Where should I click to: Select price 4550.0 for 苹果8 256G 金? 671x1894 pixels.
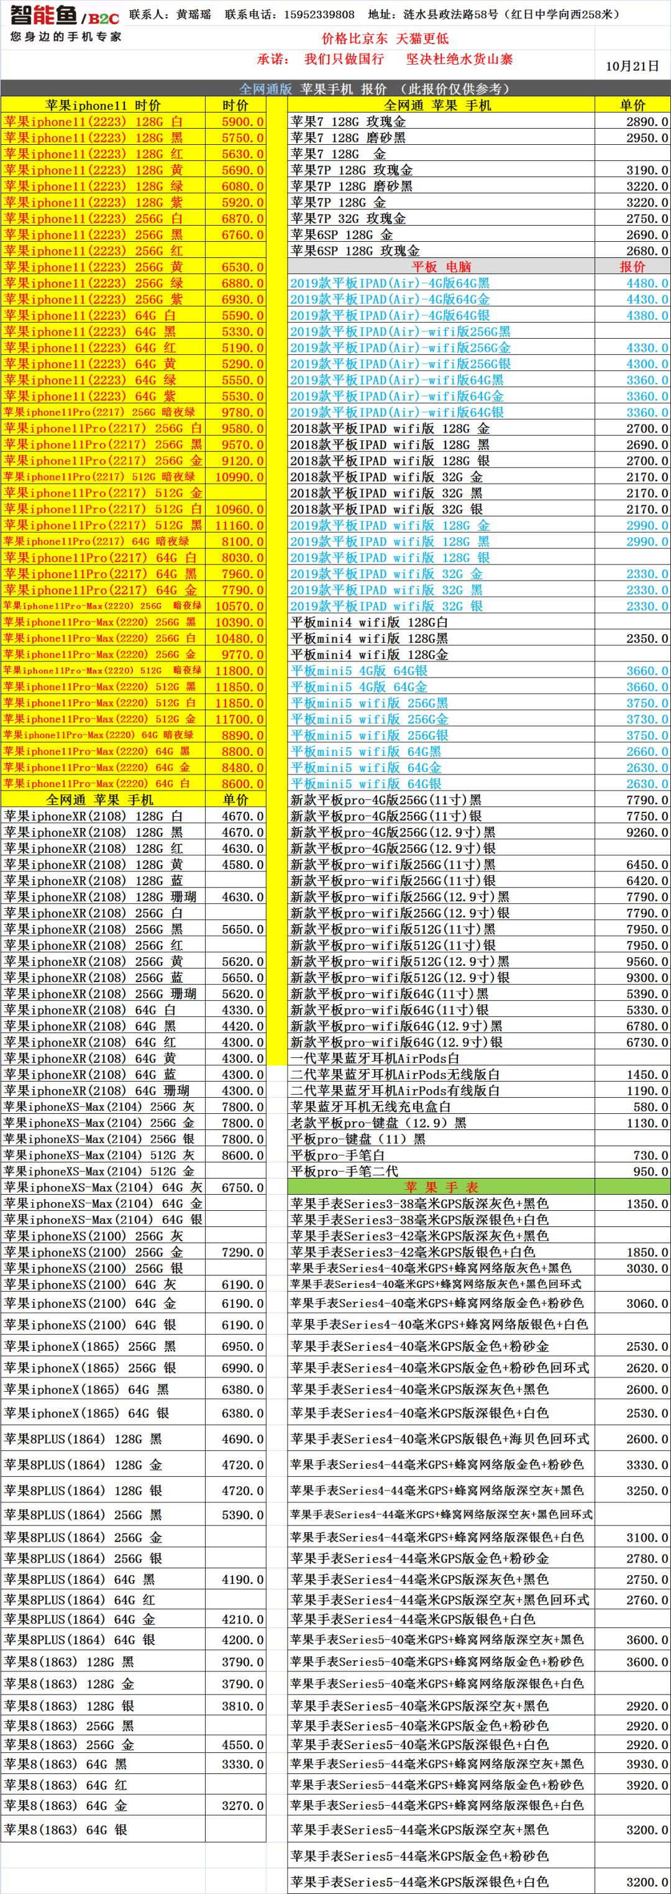(236, 1745)
